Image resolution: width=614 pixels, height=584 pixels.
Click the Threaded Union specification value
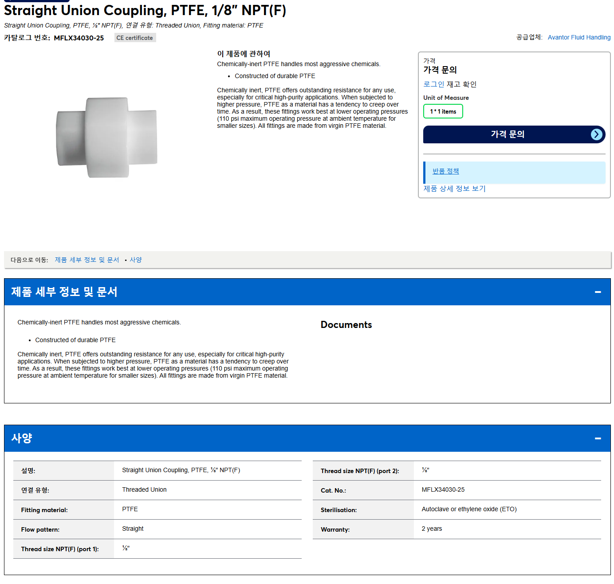click(x=144, y=489)
